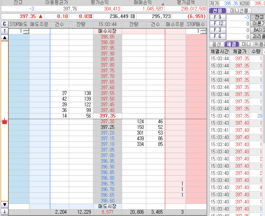Select the F 9 contract button

(218, 17)
